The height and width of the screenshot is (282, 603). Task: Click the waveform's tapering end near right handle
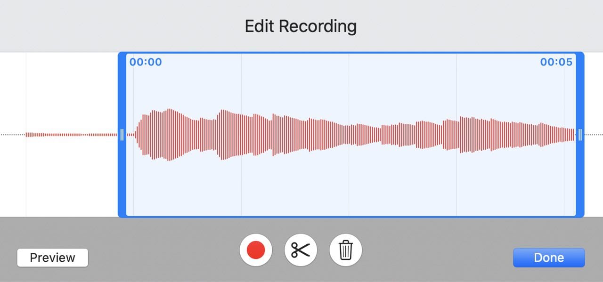click(568, 135)
